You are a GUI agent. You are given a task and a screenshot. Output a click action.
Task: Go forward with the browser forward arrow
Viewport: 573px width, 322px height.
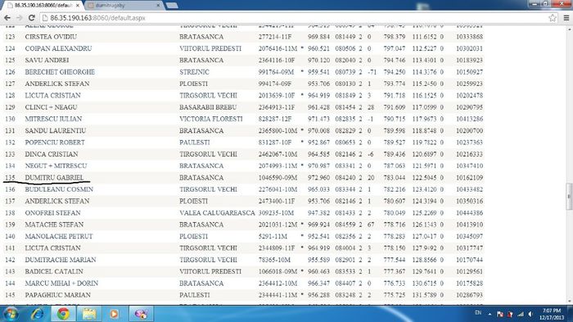coord(19,17)
